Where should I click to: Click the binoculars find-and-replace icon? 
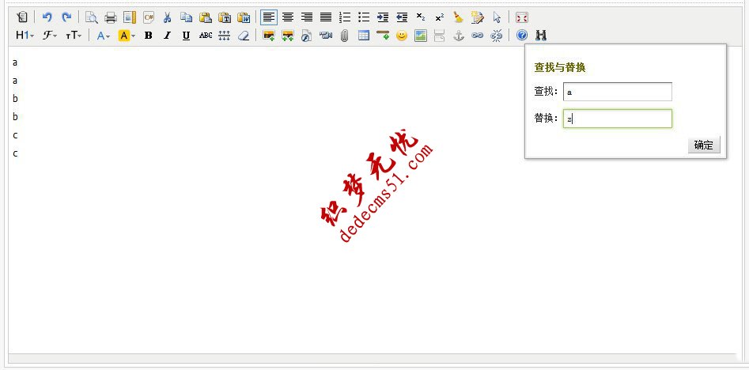tap(541, 36)
